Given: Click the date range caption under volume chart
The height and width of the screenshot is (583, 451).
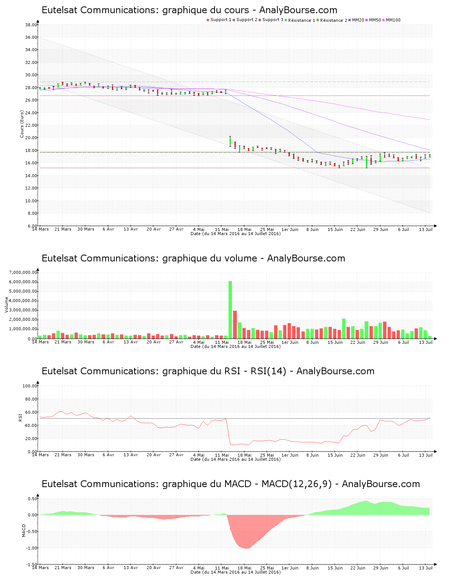Looking at the screenshot, I should point(235,346).
